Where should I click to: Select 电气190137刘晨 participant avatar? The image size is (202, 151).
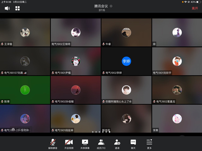25,61
